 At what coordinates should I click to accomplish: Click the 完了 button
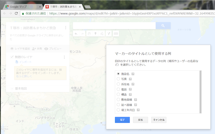coord(122,120)
